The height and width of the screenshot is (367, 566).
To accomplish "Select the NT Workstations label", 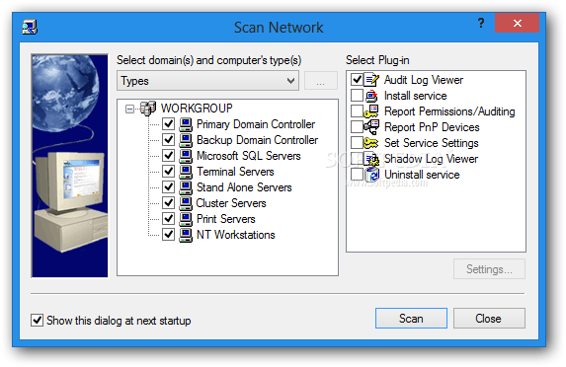I will click(x=236, y=235).
